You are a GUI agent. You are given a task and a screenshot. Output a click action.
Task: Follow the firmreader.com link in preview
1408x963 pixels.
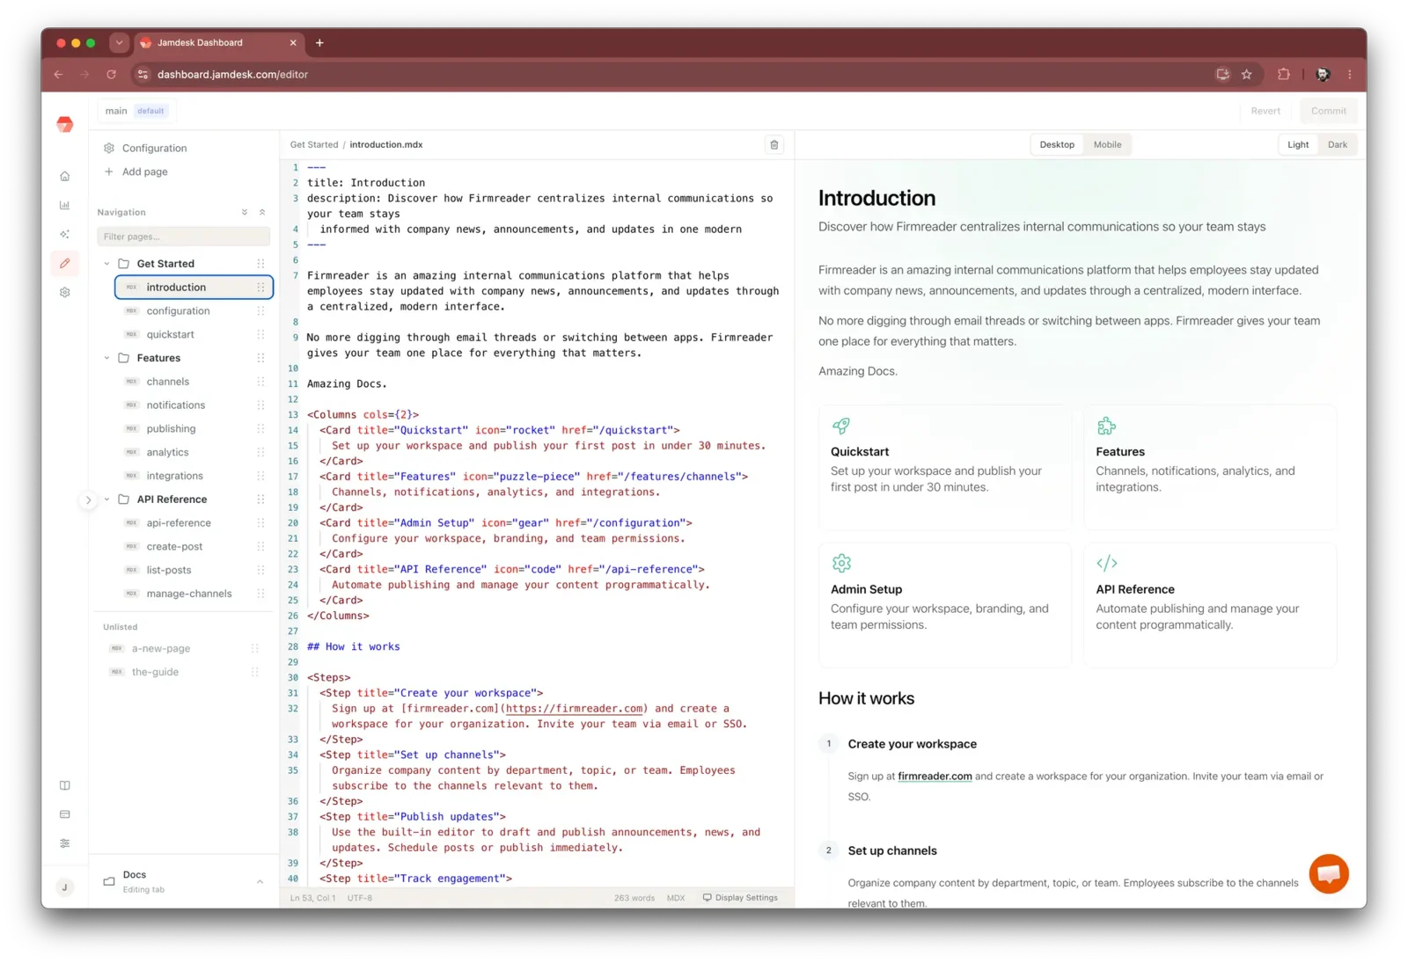[x=935, y=777]
